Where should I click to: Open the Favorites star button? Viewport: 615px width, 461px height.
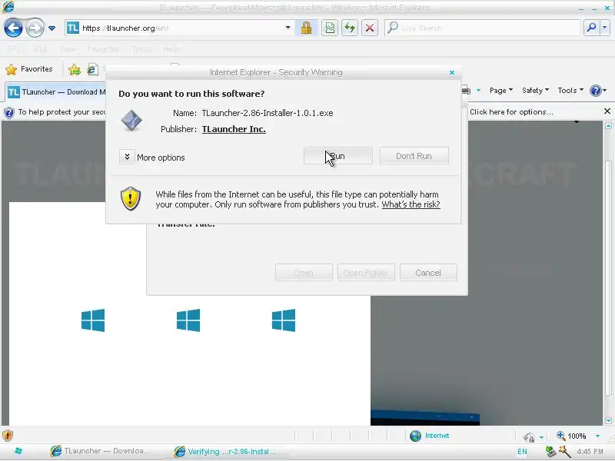[x=29, y=69]
